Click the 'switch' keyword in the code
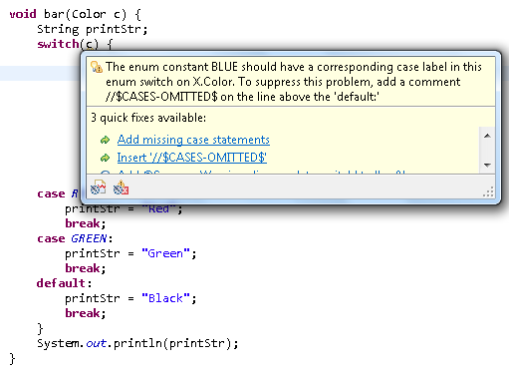 point(58,44)
